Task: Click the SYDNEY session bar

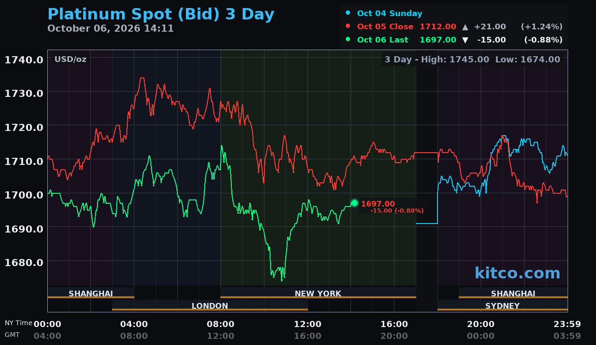Action: tap(502, 305)
